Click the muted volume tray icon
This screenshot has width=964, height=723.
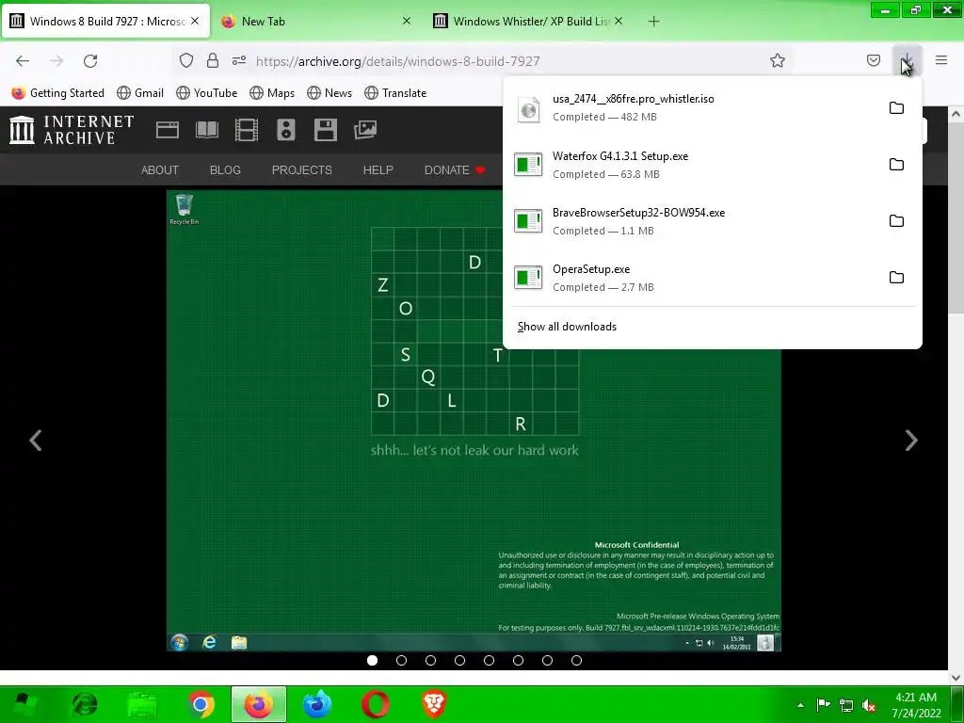(x=869, y=705)
